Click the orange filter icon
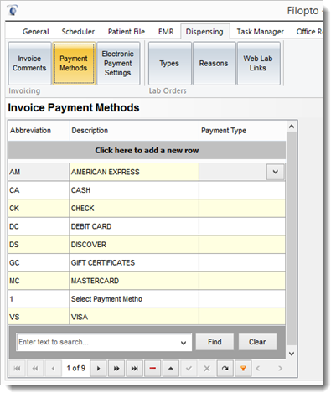336x398 pixels. pyautogui.click(x=243, y=369)
